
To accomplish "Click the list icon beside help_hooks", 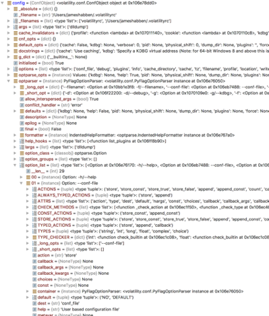I will pyautogui.click(x=22, y=141).
